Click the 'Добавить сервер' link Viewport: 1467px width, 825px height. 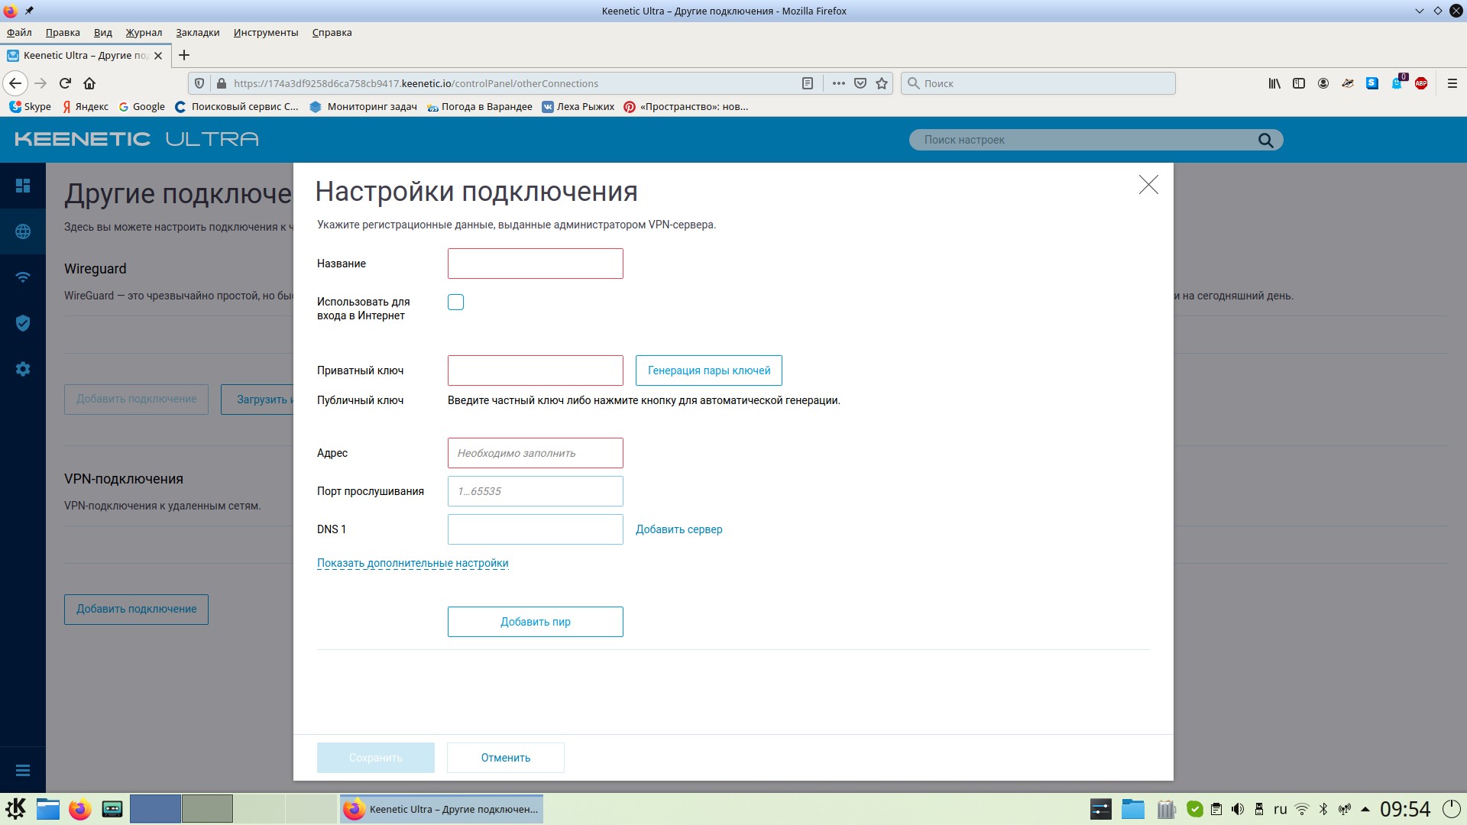(x=678, y=529)
